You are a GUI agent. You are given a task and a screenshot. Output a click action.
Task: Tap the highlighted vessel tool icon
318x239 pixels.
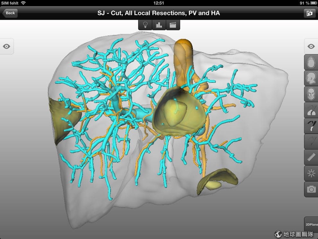311,126
